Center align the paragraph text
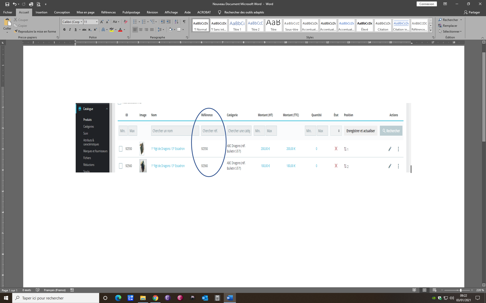The image size is (486, 303). (x=141, y=30)
